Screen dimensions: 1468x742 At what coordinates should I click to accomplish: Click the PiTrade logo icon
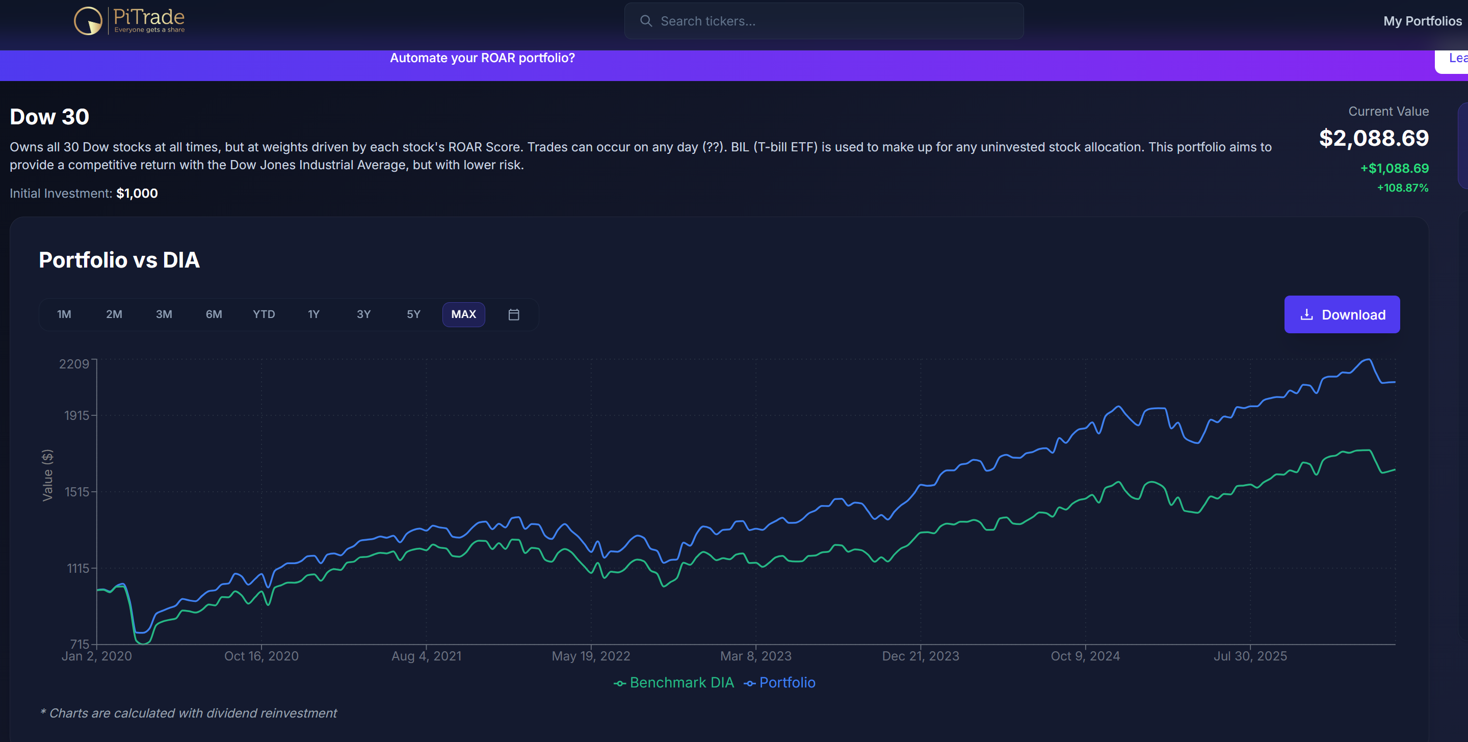pos(88,21)
